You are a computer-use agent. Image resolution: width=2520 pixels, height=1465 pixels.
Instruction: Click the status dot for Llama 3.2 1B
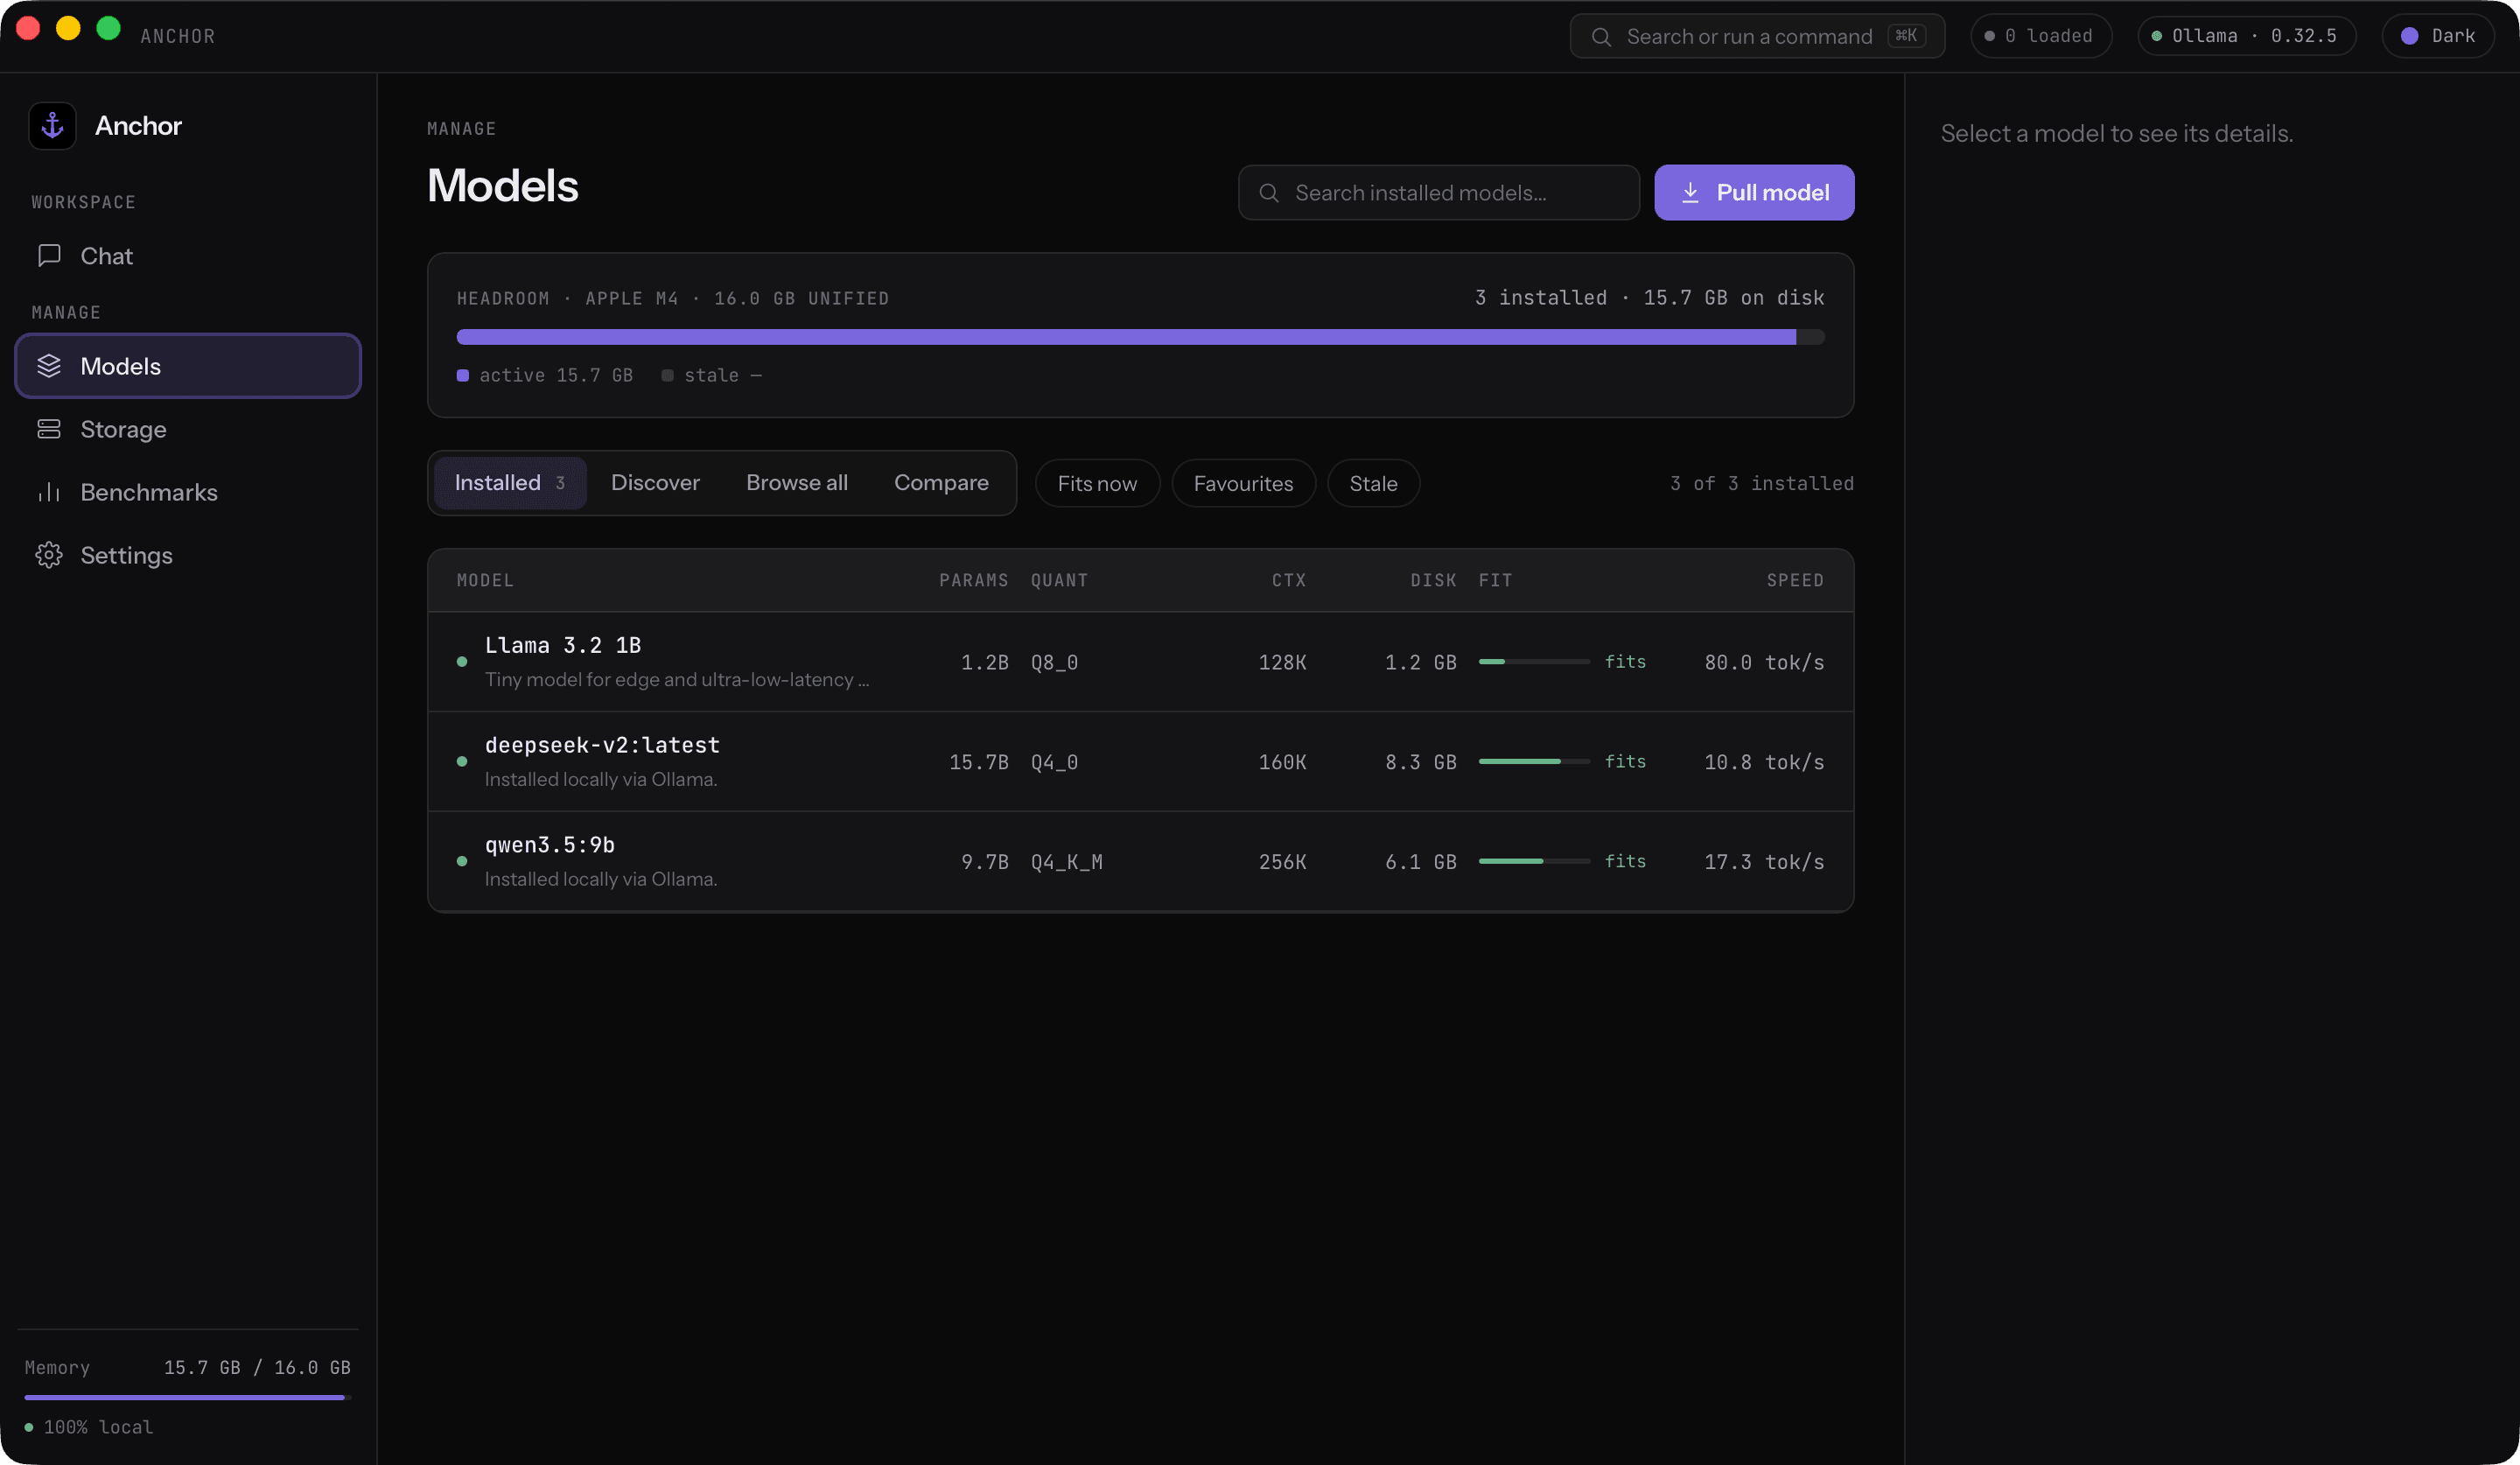tap(462, 662)
